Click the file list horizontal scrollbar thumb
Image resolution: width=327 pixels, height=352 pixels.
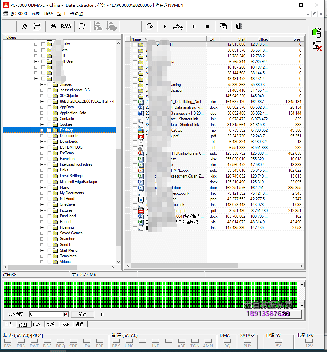point(184,266)
